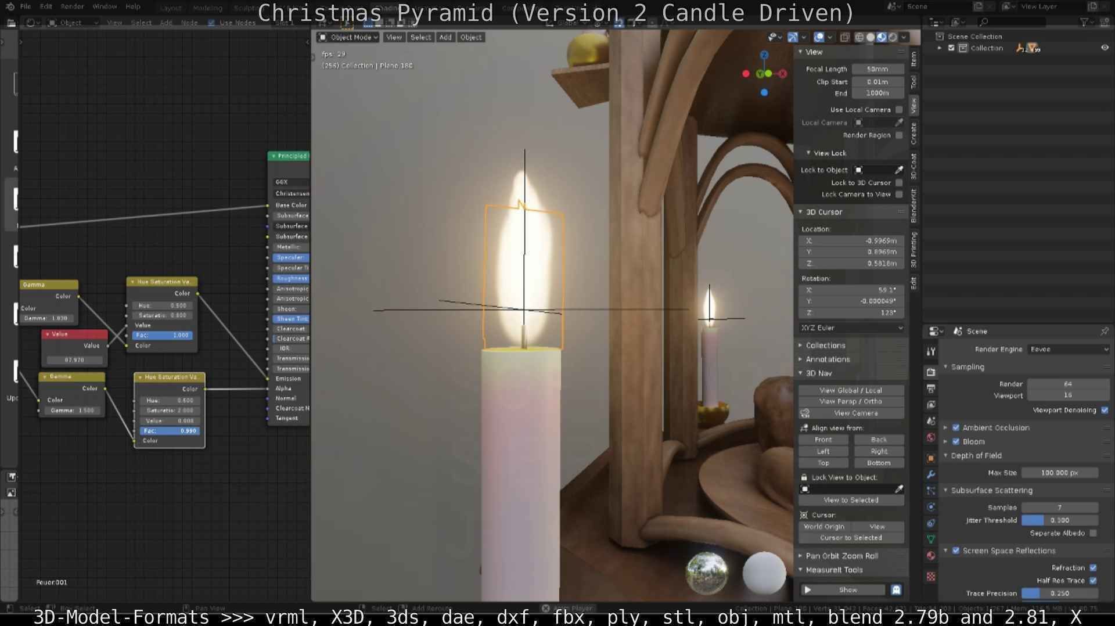Click the Z axis on navigation gizmo

[764, 55]
